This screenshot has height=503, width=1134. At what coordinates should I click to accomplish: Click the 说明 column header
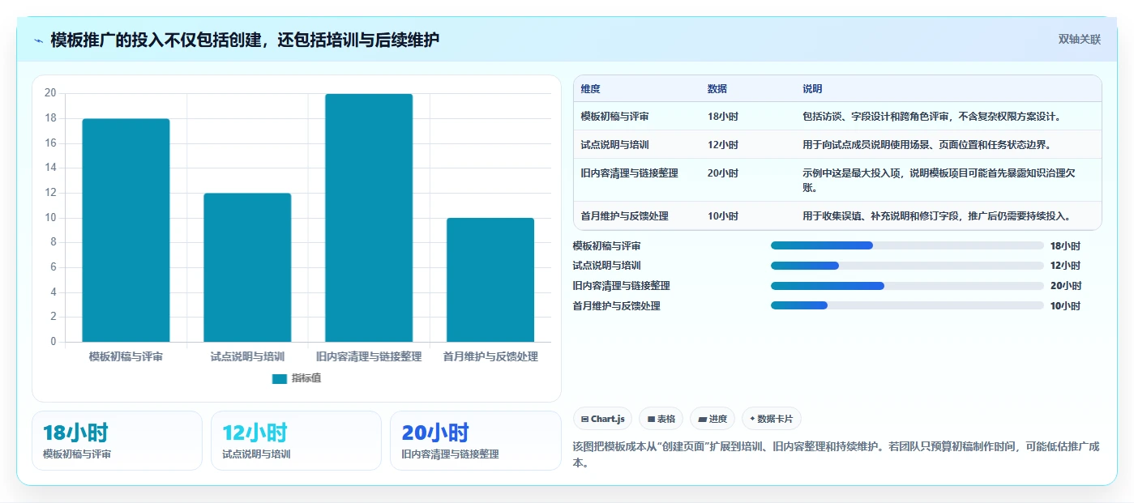[x=812, y=89]
